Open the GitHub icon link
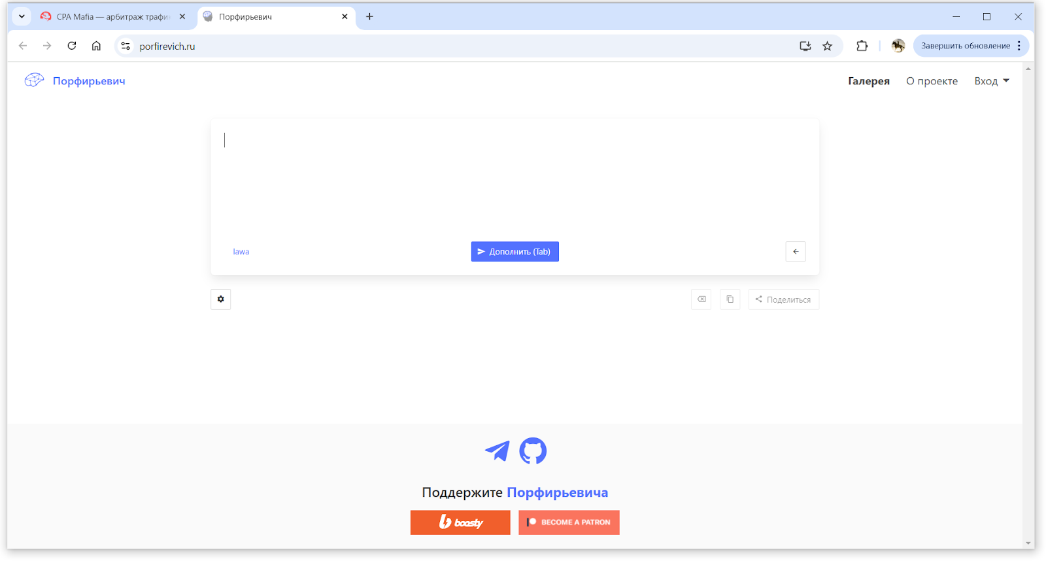1046x561 pixels. click(x=533, y=450)
